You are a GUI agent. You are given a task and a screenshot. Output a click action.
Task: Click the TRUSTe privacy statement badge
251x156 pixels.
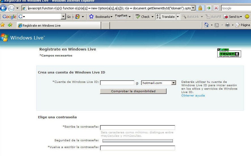229,53
